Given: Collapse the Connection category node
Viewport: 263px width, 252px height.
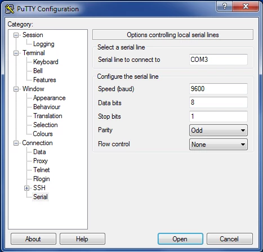Looking at the screenshot, I should pyautogui.click(x=16, y=143).
